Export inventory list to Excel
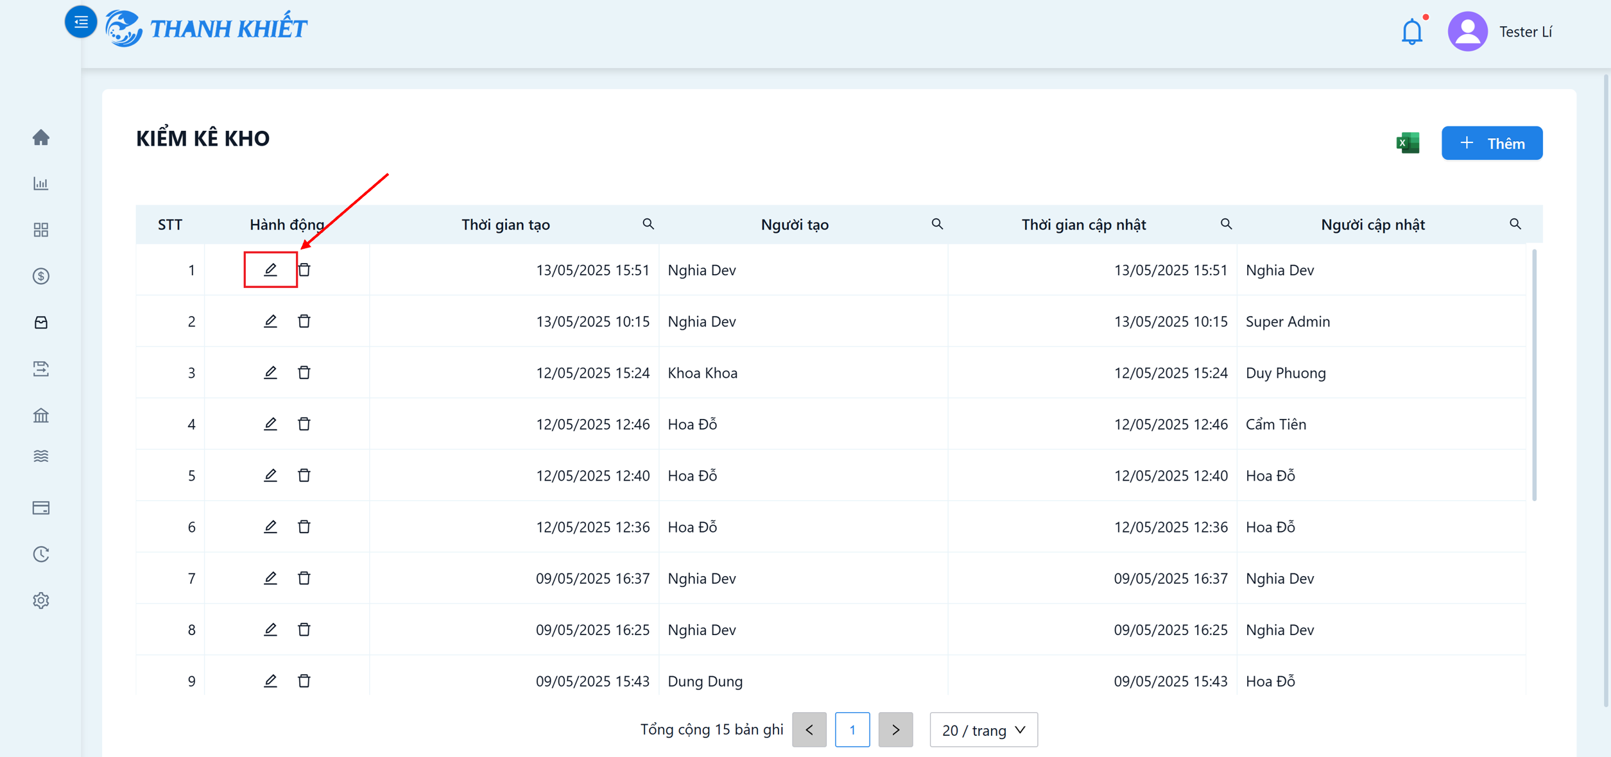1611x757 pixels. click(x=1408, y=143)
